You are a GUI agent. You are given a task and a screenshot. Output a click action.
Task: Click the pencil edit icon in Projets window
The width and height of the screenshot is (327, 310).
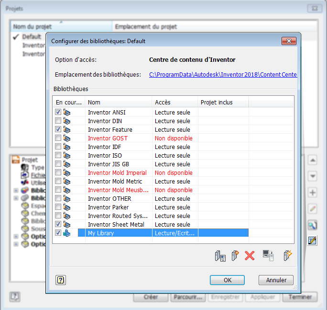312,208
